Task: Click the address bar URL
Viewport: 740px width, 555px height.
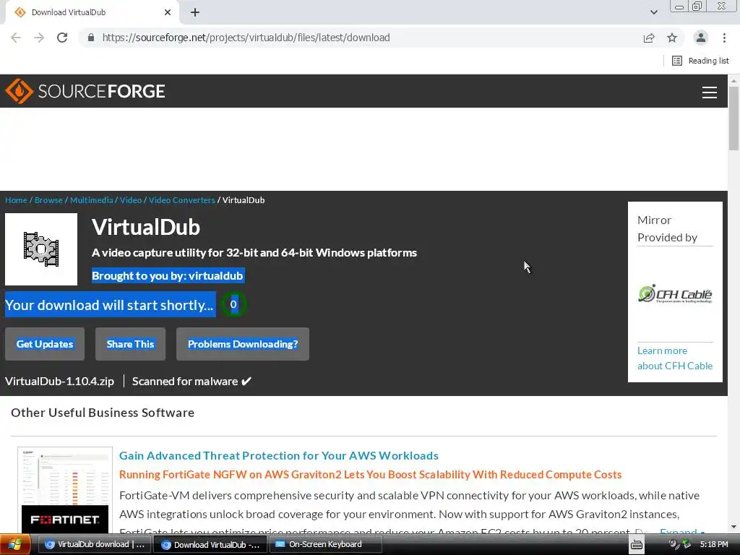Action: tap(246, 38)
